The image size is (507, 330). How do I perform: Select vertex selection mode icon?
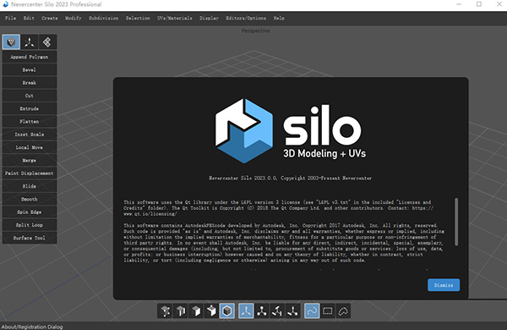coord(166,311)
